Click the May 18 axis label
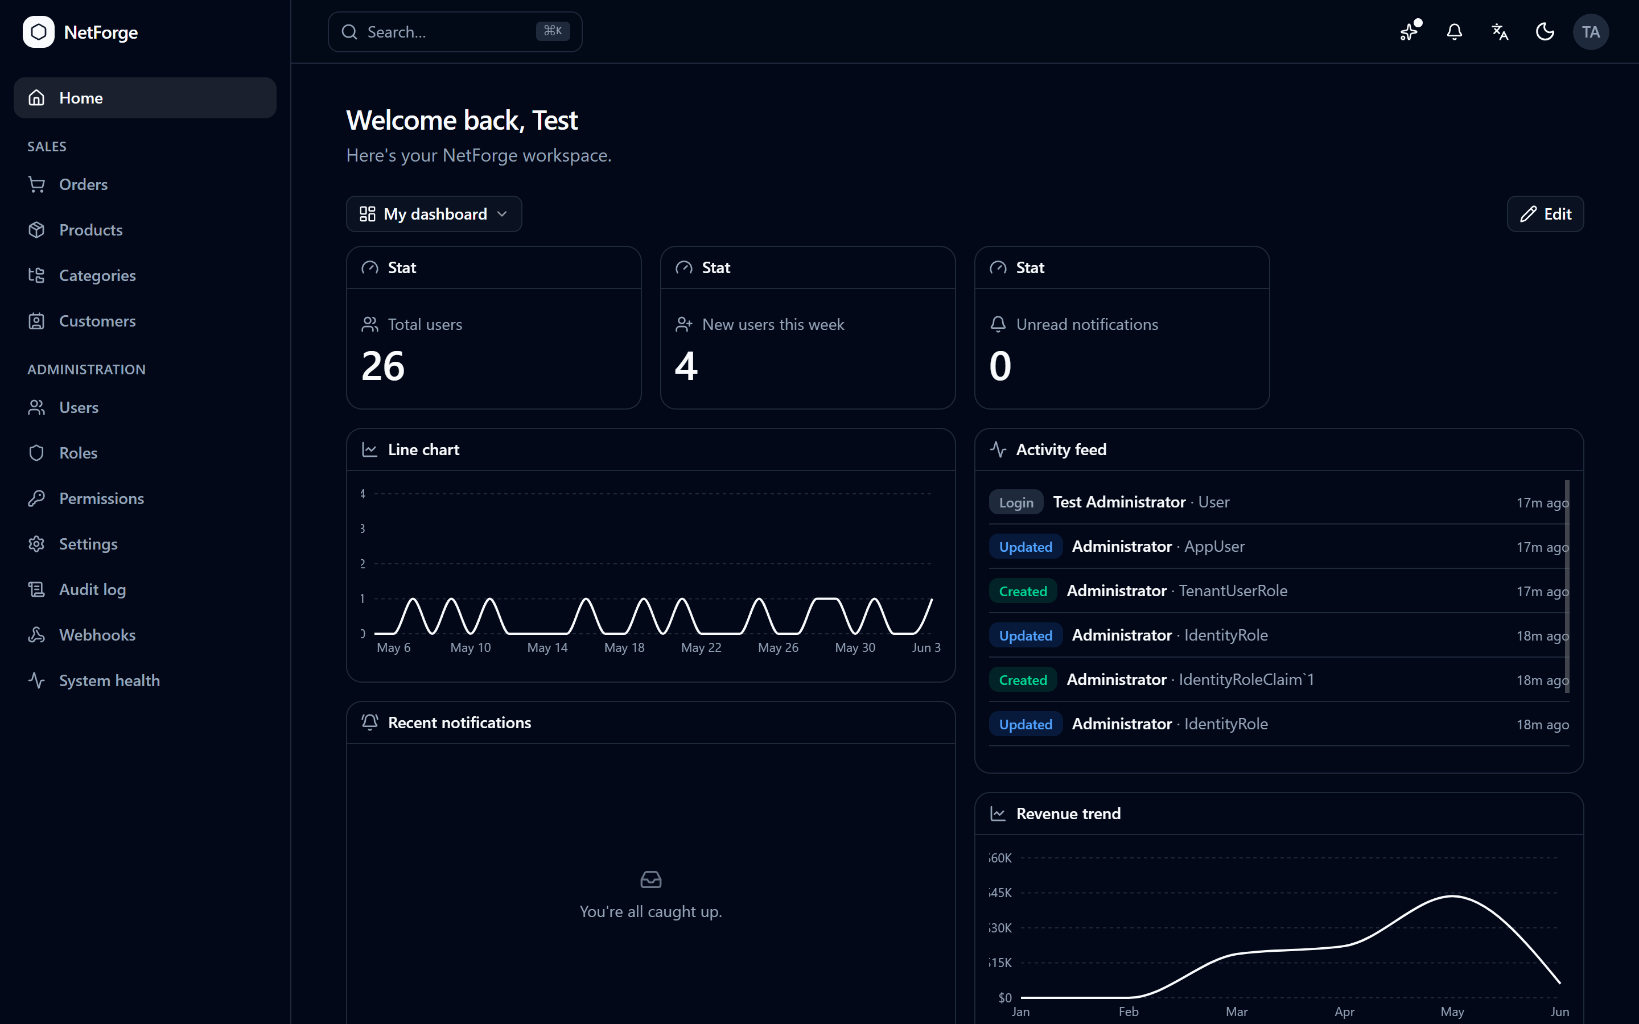Viewport: 1639px width, 1024px height. coord(624,647)
